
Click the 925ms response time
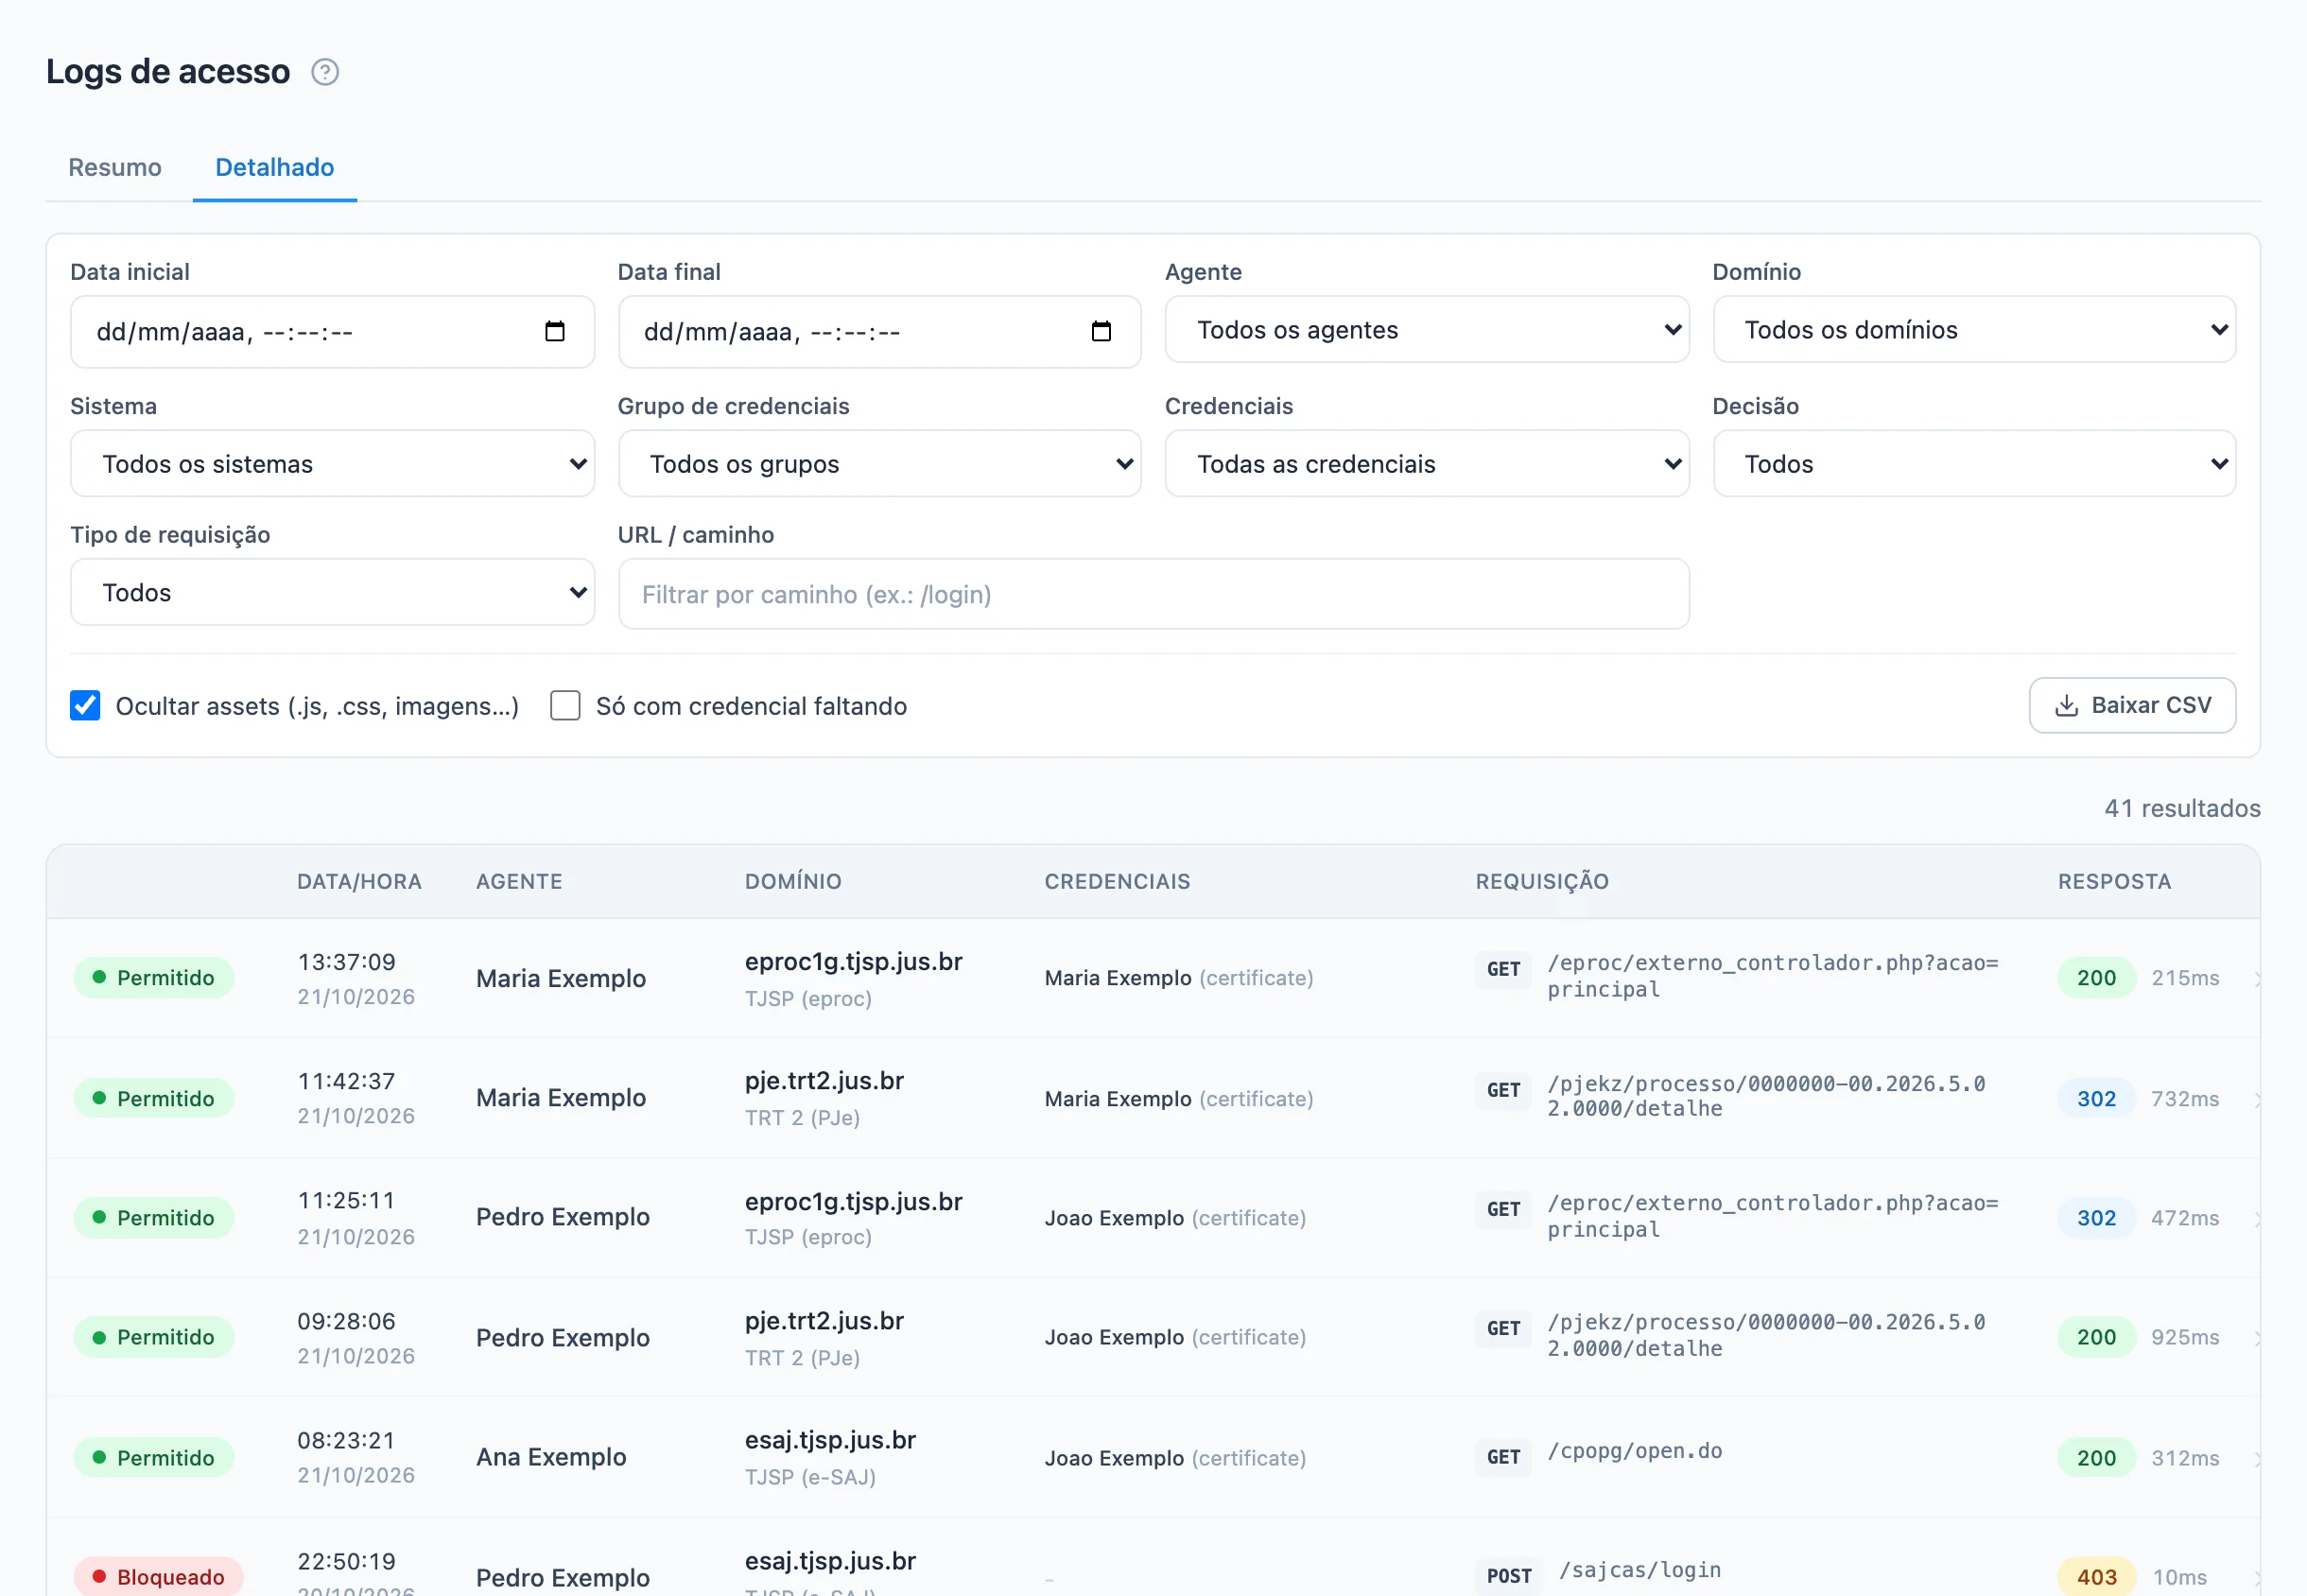click(2185, 1337)
